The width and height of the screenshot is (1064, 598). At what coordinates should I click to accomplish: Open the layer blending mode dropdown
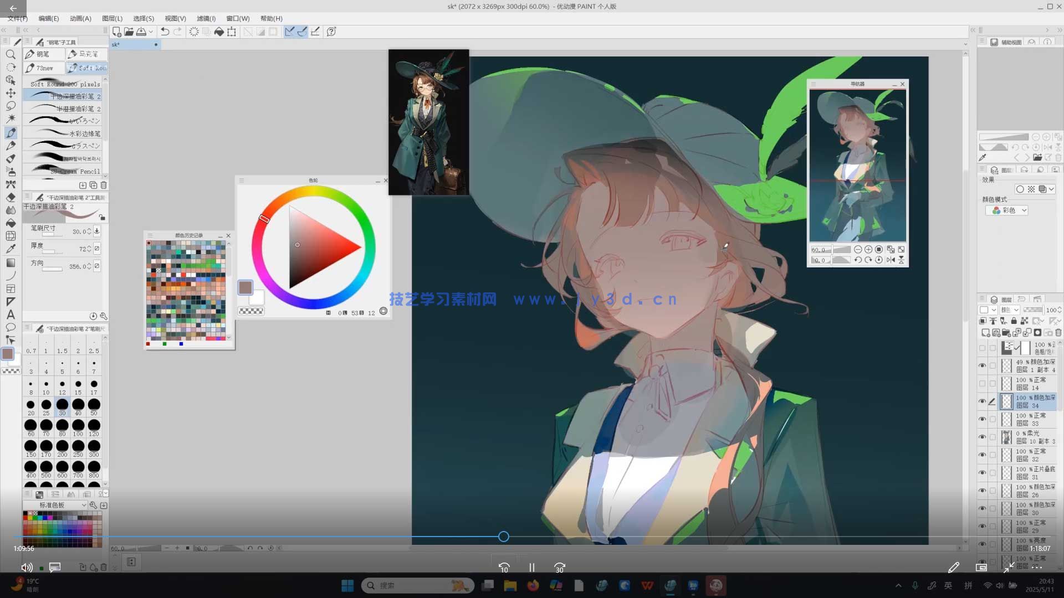click(x=1009, y=310)
